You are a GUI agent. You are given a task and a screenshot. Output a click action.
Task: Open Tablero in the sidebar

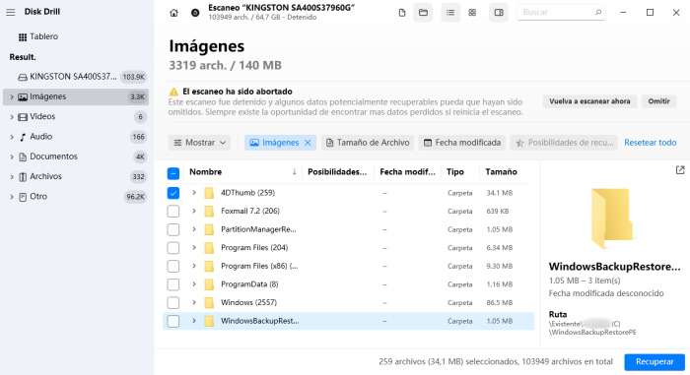[x=43, y=37]
